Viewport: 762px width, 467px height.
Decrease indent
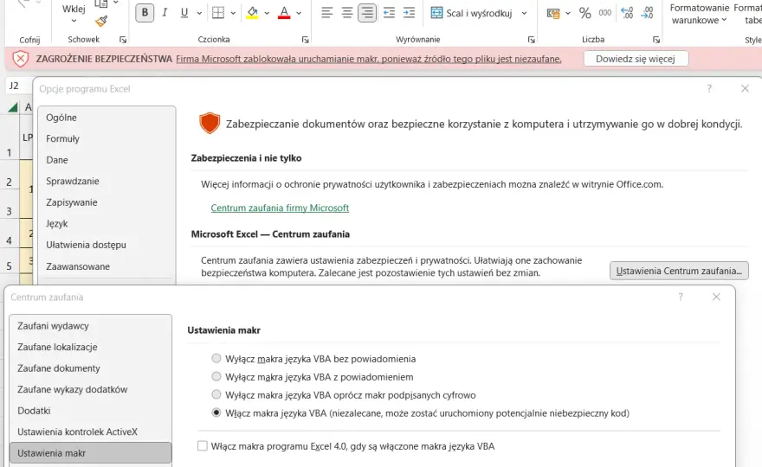pyautogui.click(x=390, y=13)
